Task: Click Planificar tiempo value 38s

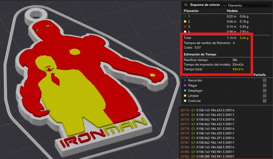Action: (235, 60)
